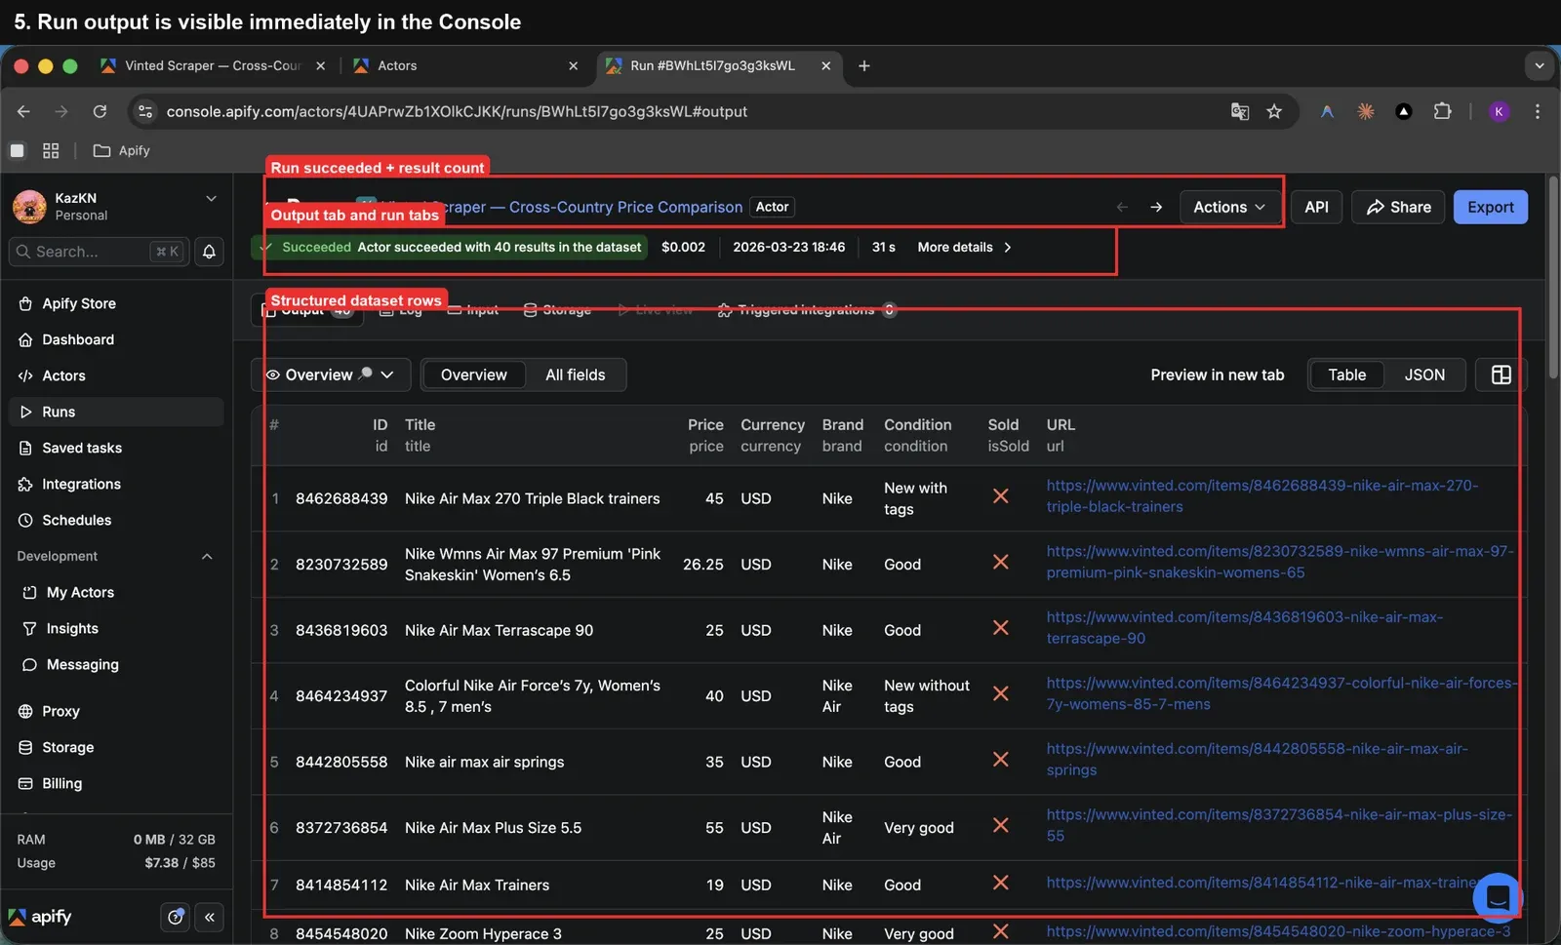Open the orange starburst browser extension
The width and height of the screenshot is (1561, 945).
click(x=1366, y=111)
